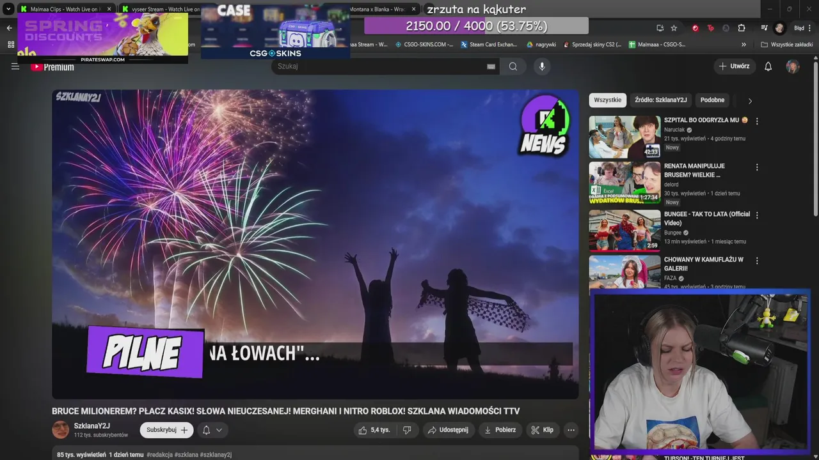Viewport: 819px width, 460px height.
Task: Open the FAZA channel name
Action: (670, 279)
